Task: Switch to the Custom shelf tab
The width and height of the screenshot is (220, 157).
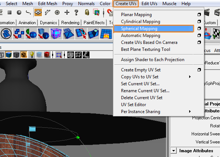Action: (x=210, y=23)
